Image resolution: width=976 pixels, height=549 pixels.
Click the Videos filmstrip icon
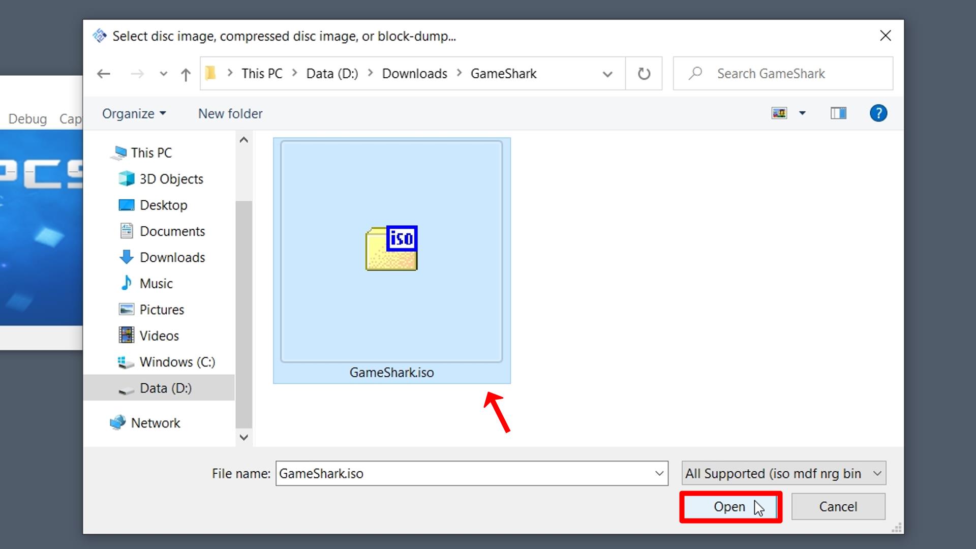[x=126, y=335]
